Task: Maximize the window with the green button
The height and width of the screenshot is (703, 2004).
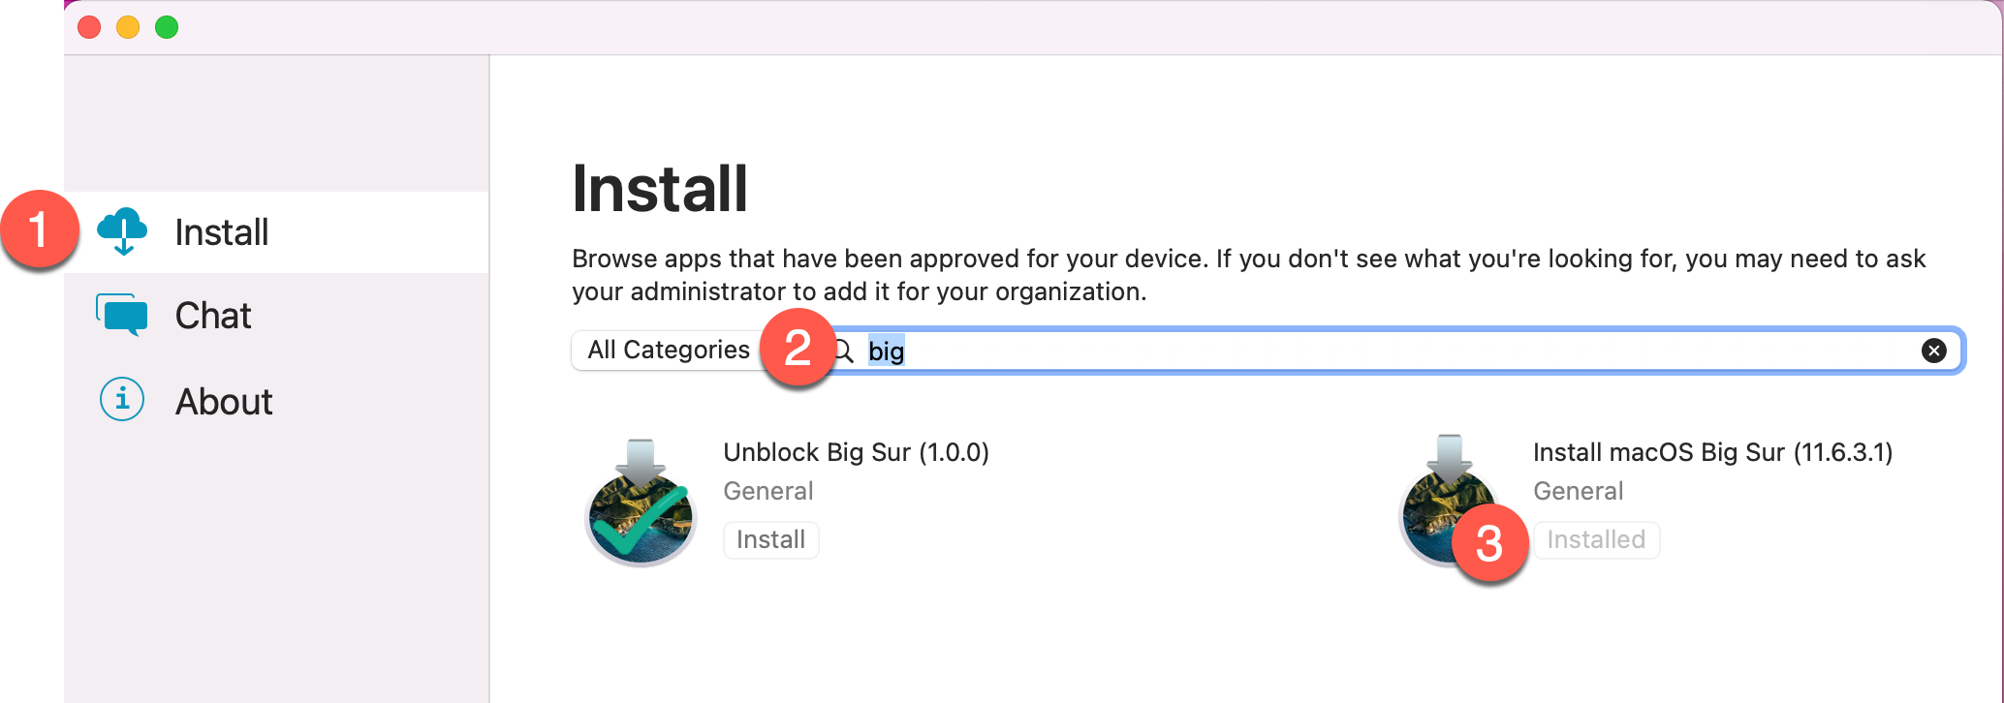Action: [x=167, y=27]
